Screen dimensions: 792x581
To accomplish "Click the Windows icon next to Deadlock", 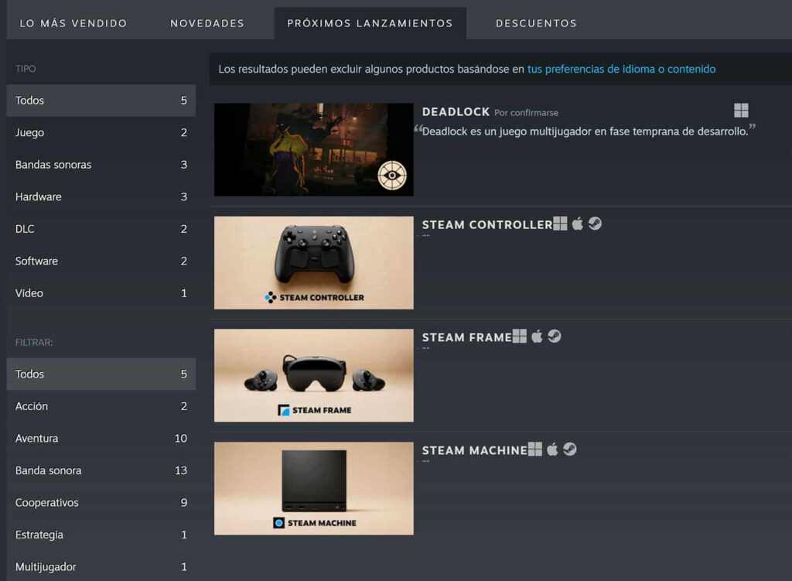I will [741, 111].
